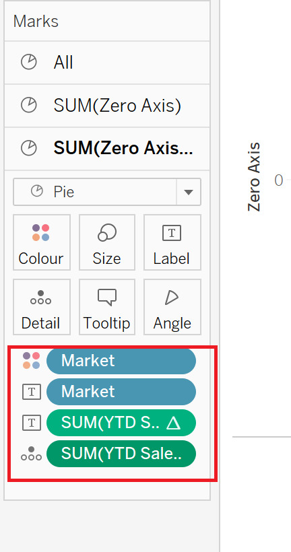Click the SUM(YTD Sale.. detail pill
The height and width of the screenshot is (552, 291).
(x=121, y=454)
